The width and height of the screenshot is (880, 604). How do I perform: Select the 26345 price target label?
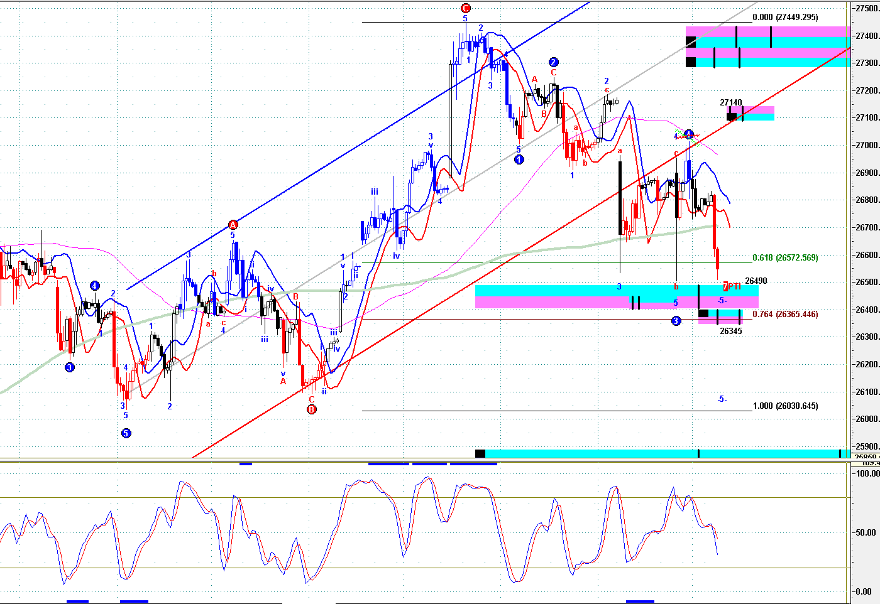pyautogui.click(x=731, y=331)
